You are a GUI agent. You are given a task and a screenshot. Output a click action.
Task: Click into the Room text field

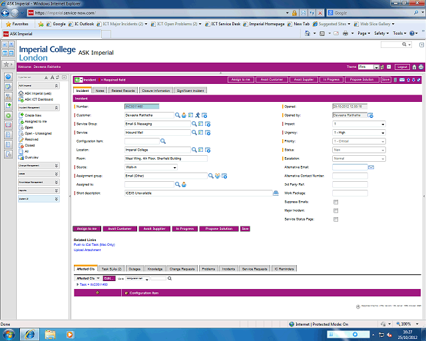[x=166, y=159]
